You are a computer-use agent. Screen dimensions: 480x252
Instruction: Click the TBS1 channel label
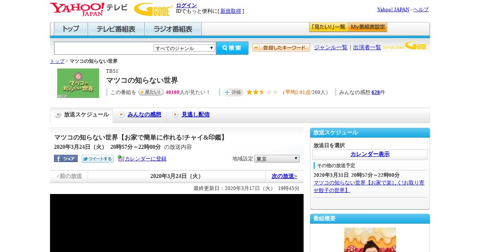tap(112, 71)
